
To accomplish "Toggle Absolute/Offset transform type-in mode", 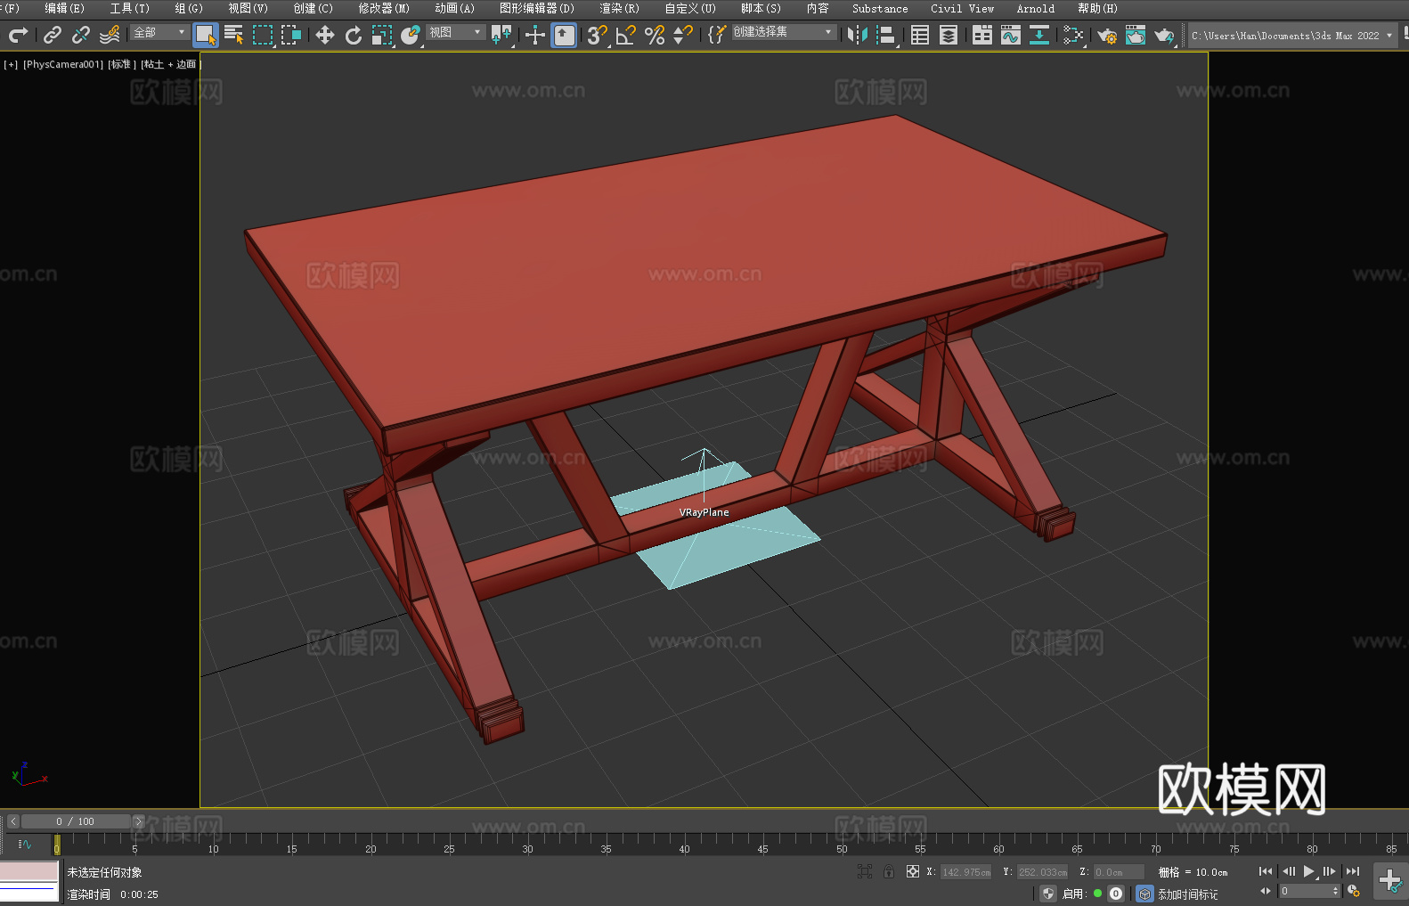I will (913, 871).
